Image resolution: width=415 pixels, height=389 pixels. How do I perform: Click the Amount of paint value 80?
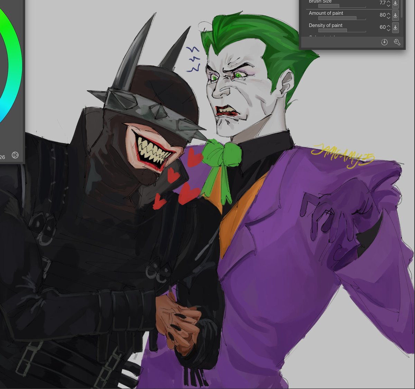click(x=383, y=15)
